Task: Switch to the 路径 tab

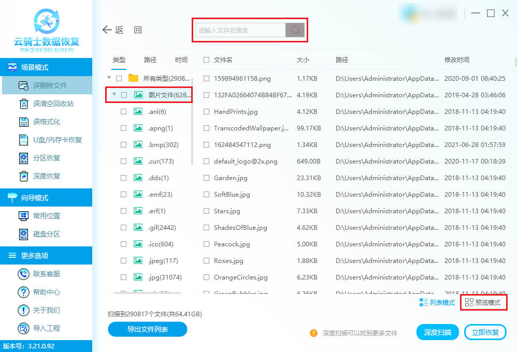Action: [150, 60]
